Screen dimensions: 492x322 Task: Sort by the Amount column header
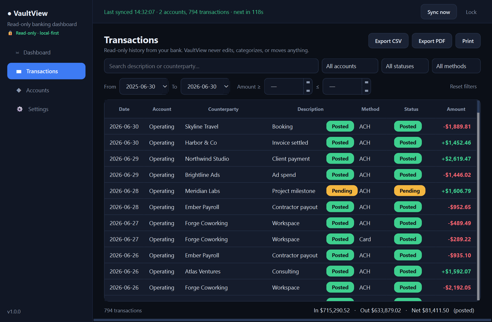pyautogui.click(x=456, y=109)
